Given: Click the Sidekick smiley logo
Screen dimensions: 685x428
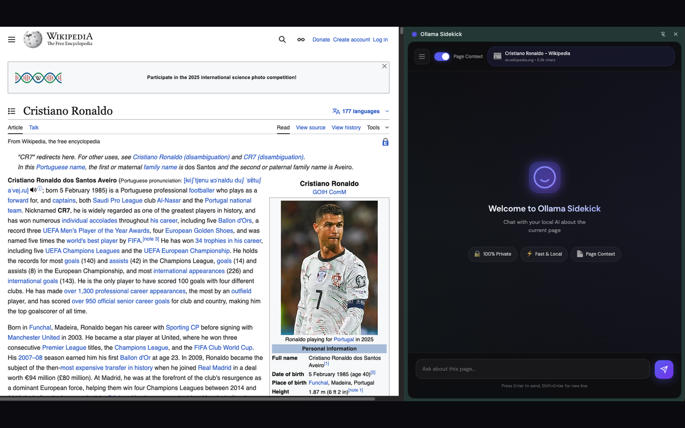Looking at the screenshot, I should (x=545, y=177).
